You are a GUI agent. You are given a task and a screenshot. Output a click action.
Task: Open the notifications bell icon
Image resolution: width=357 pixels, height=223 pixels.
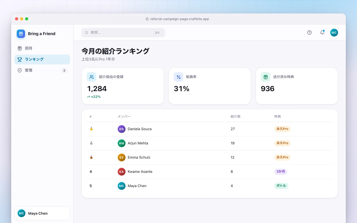click(322, 33)
